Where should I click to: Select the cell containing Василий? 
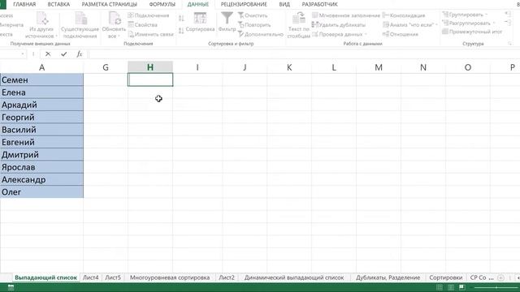(x=41, y=130)
